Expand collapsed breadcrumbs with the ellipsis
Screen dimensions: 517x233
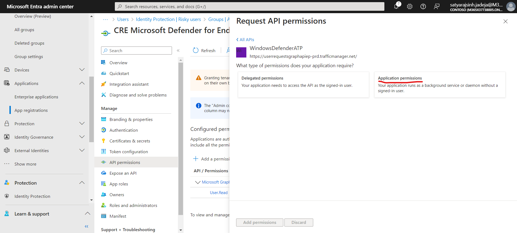[105, 19]
